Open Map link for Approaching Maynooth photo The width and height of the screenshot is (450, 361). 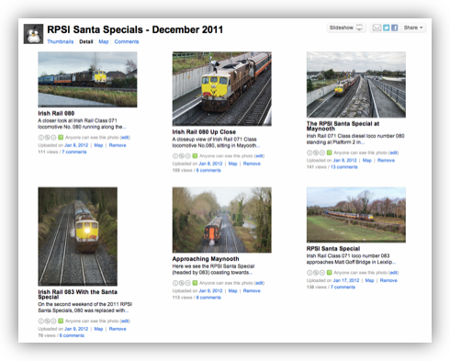(232, 290)
